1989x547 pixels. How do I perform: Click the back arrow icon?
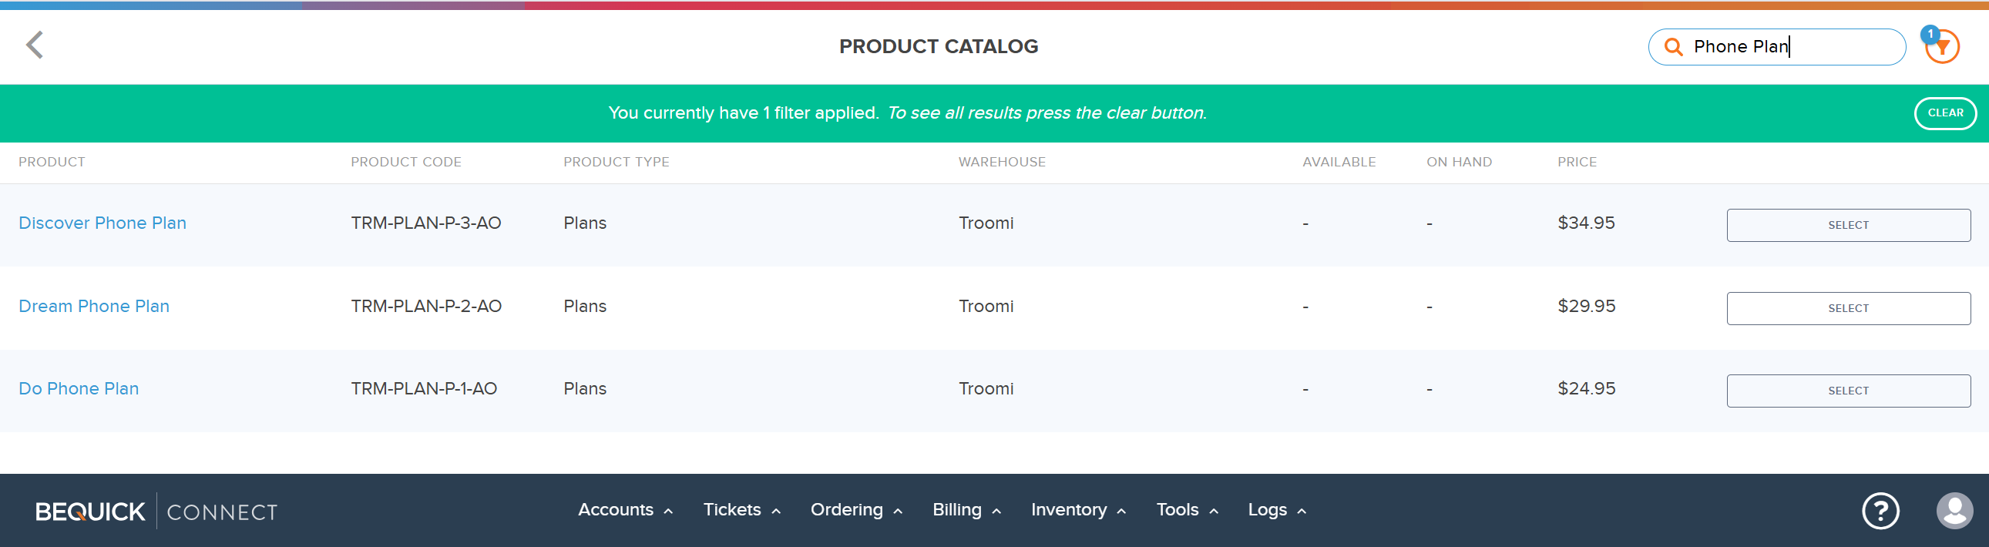(x=35, y=45)
